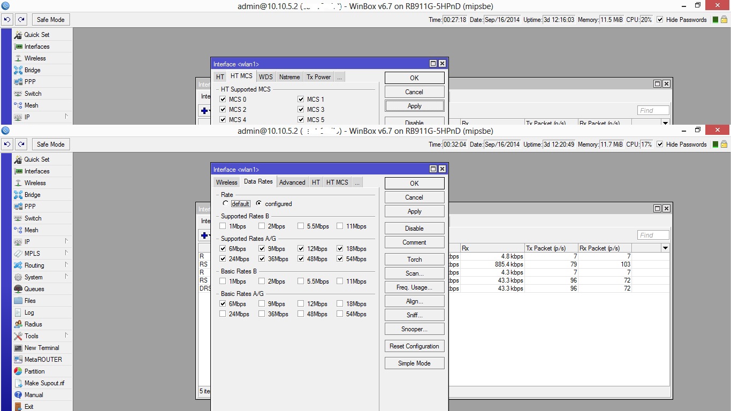This screenshot has width=731, height=411.
Task: Select the default rate radio button
Action: 226,204
